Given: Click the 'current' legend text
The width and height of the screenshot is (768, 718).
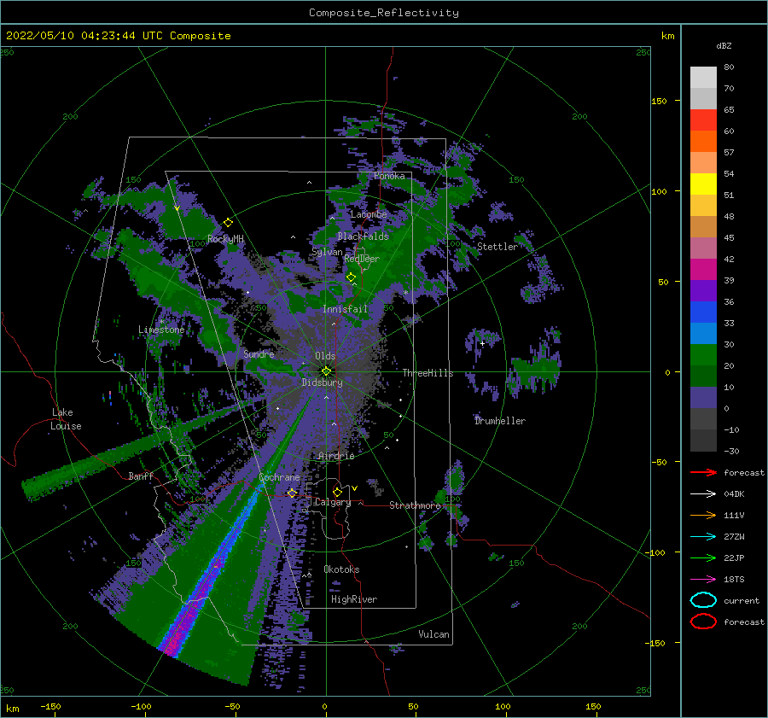Looking at the screenshot, I should point(741,600).
